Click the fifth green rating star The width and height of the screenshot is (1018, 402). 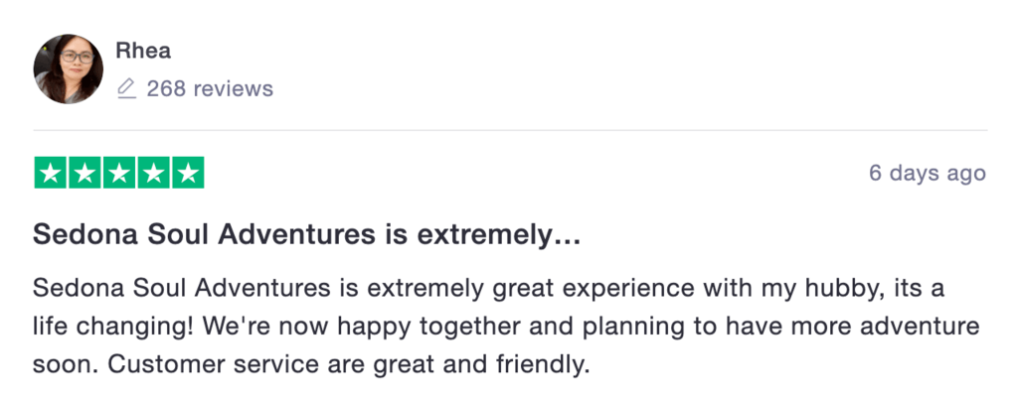187,174
